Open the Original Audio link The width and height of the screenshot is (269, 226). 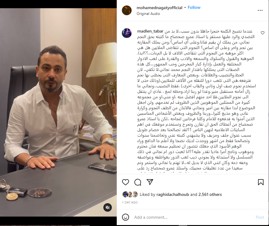(148, 14)
